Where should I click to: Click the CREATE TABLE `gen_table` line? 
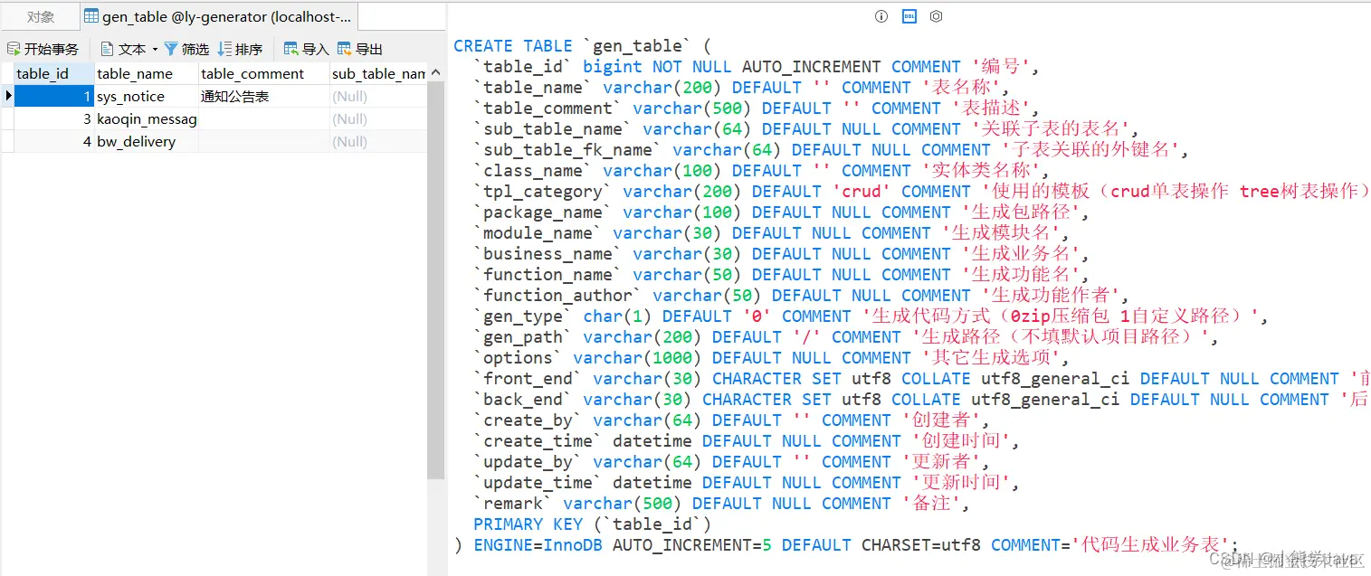[583, 45]
